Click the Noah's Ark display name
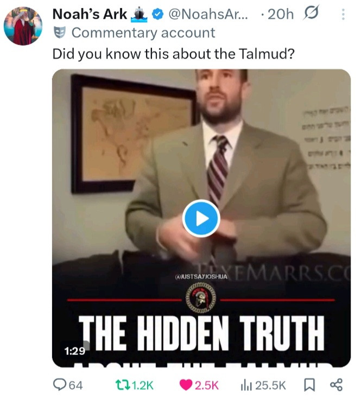Image resolution: width=361 pixels, height=400 pixels. coord(90,14)
